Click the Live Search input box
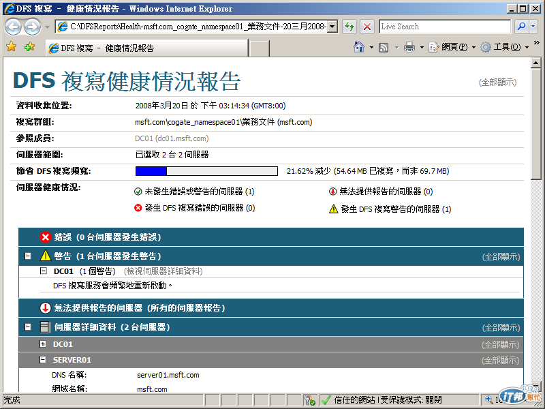The image size is (545, 409). coord(445,27)
